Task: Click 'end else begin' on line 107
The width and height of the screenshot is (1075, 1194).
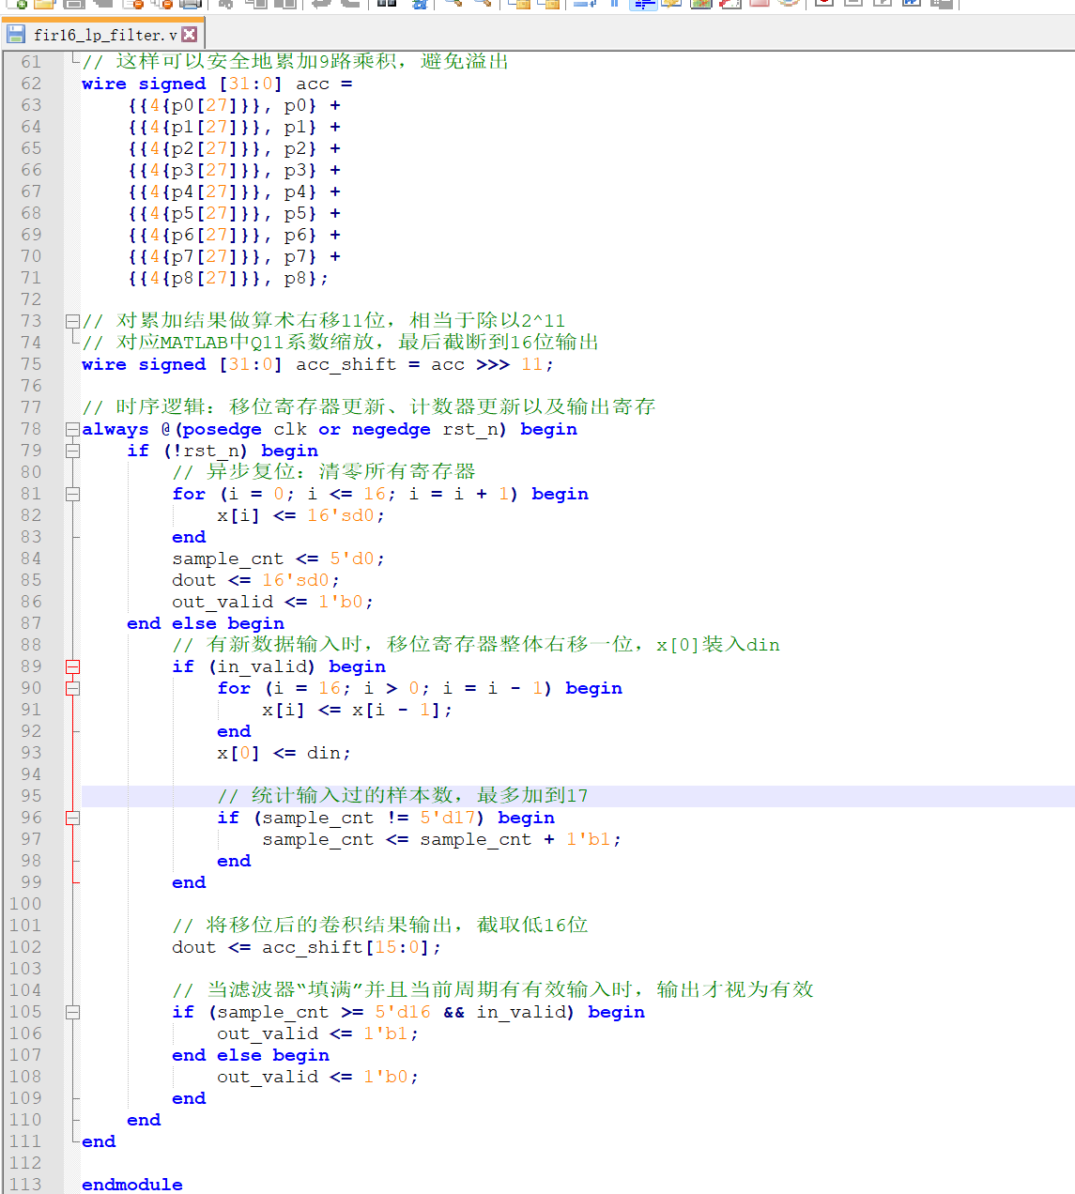Action: 251,1055
